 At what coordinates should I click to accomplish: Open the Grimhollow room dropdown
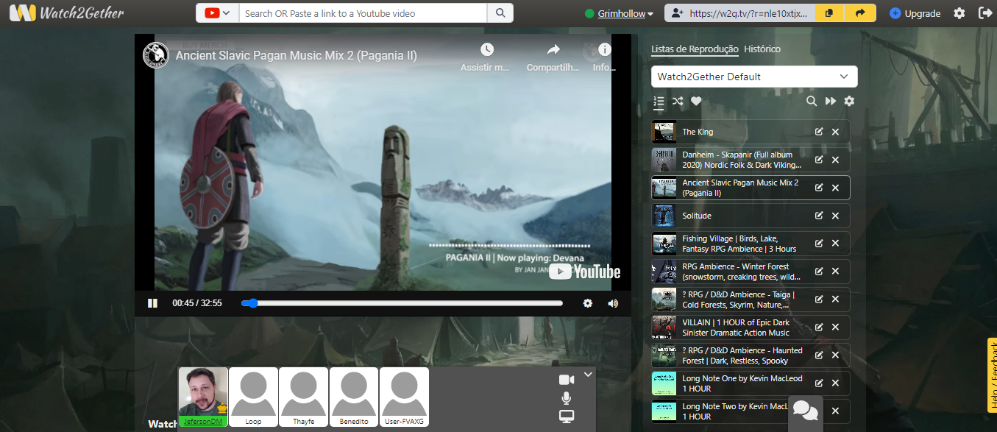point(619,13)
